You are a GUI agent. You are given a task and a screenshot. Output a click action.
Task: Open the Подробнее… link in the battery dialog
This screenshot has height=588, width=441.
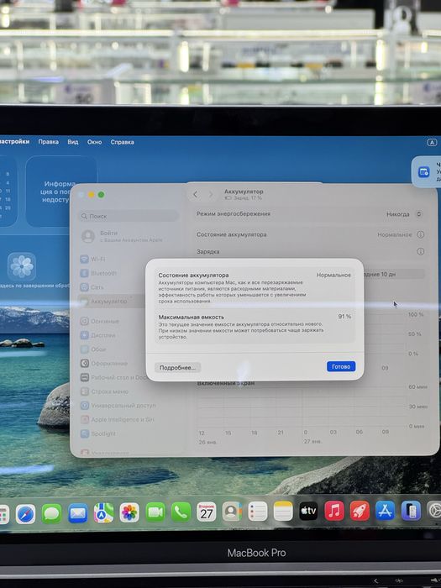(178, 368)
